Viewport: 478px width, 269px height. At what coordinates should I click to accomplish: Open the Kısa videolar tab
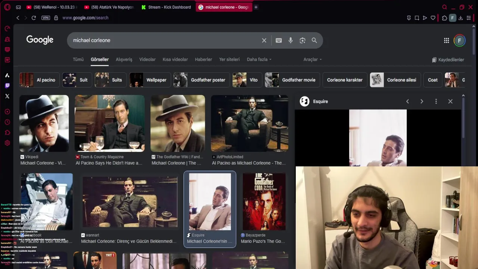175,59
